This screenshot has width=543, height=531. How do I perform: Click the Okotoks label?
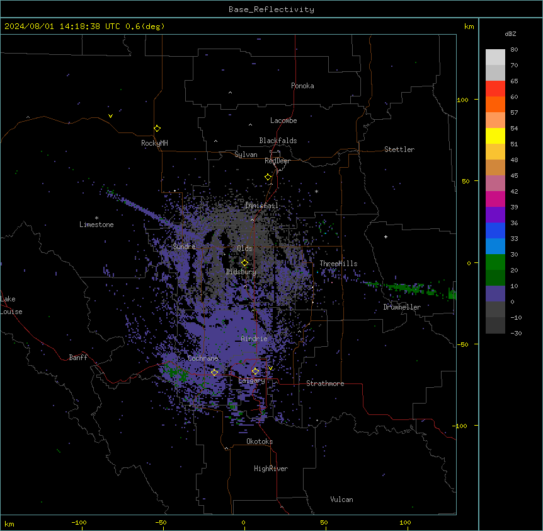pyautogui.click(x=260, y=441)
